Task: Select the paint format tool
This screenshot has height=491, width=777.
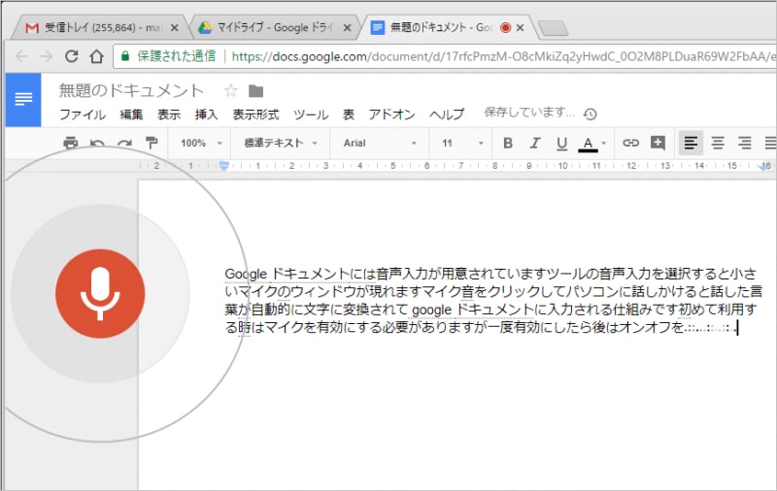Action: click(x=152, y=143)
